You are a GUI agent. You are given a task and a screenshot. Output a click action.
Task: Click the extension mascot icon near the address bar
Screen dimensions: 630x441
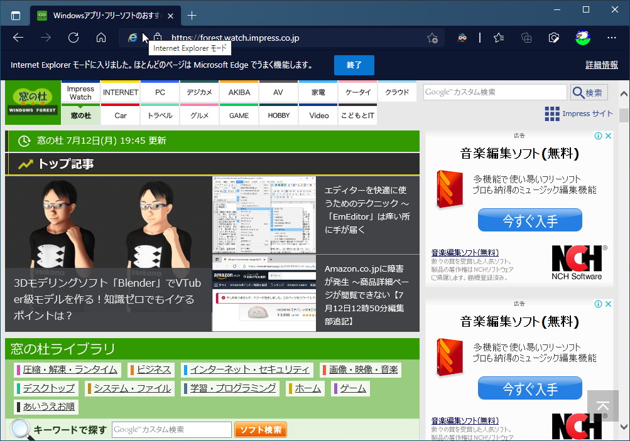point(462,38)
